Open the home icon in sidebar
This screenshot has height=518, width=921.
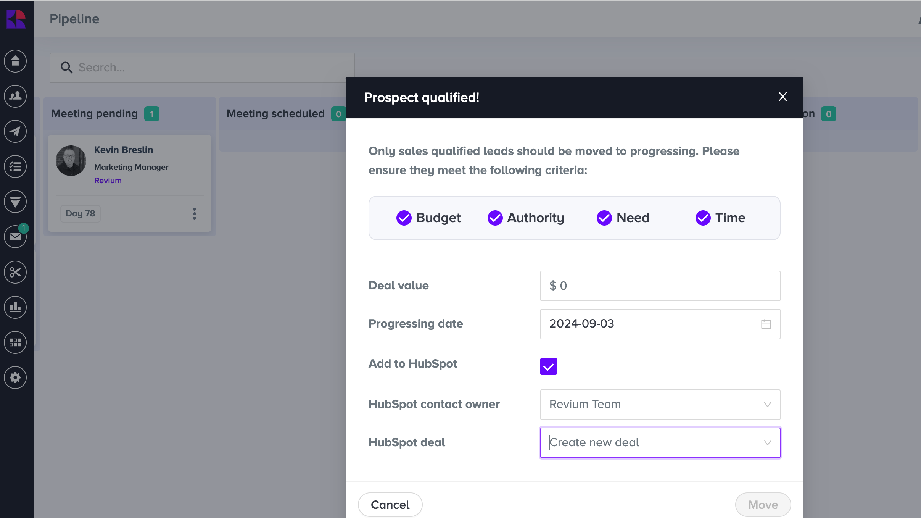pyautogui.click(x=15, y=61)
